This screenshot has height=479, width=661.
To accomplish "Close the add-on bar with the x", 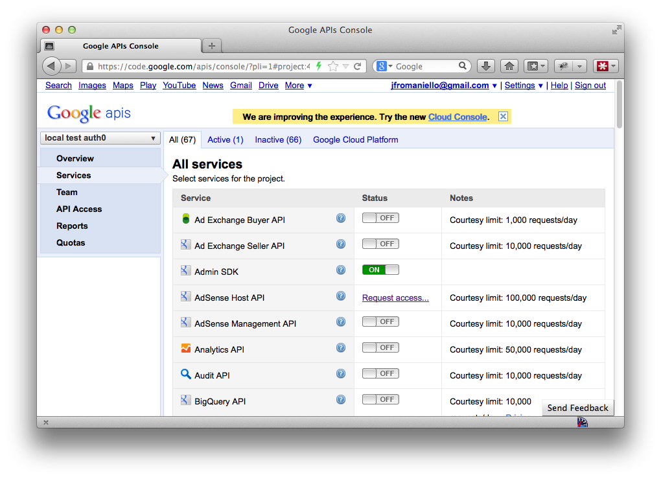I will (46, 422).
